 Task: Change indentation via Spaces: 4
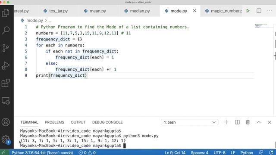pyautogui.click(x=199, y=152)
